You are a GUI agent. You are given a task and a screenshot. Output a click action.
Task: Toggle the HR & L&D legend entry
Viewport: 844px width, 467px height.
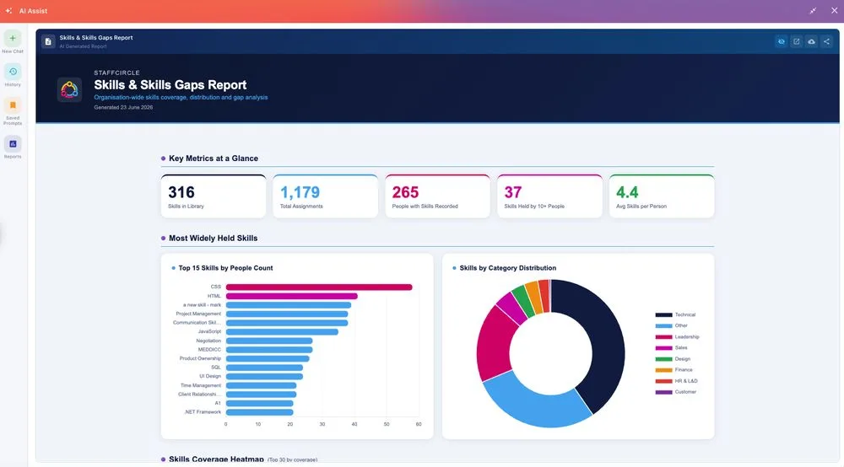pos(676,381)
